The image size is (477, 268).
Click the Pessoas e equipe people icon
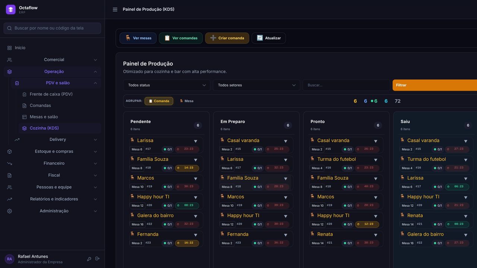(x=10, y=187)
